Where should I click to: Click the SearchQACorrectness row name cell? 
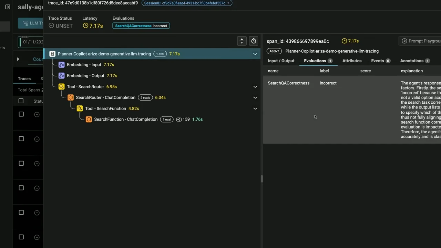coord(289,83)
